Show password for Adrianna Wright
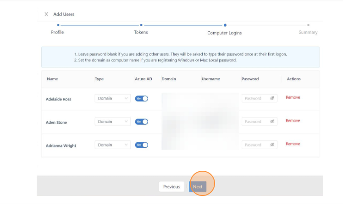Image resolution: width=343 pixels, height=207 pixels. tap(272, 145)
